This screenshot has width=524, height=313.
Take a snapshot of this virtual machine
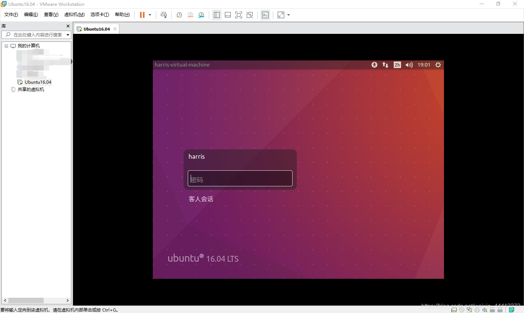[x=179, y=15]
